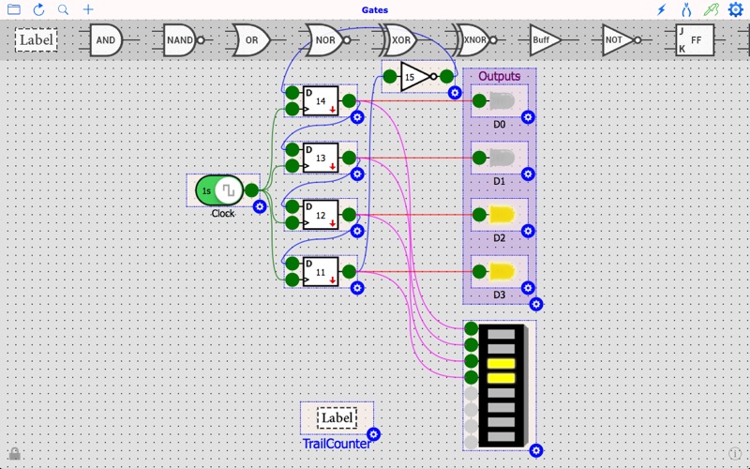Click the D3 LED input pin
Image resolution: width=750 pixels, height=469 pixels.
479,272
